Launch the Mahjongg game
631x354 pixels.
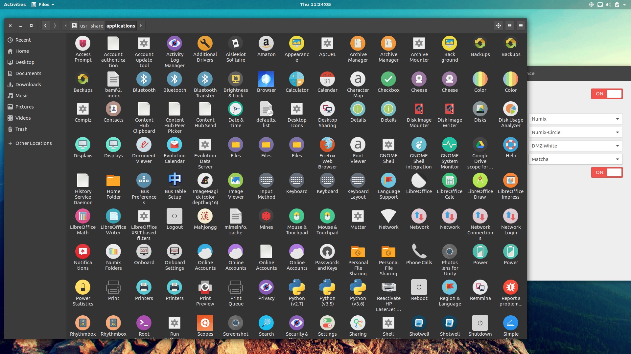[x=205, y=216]
